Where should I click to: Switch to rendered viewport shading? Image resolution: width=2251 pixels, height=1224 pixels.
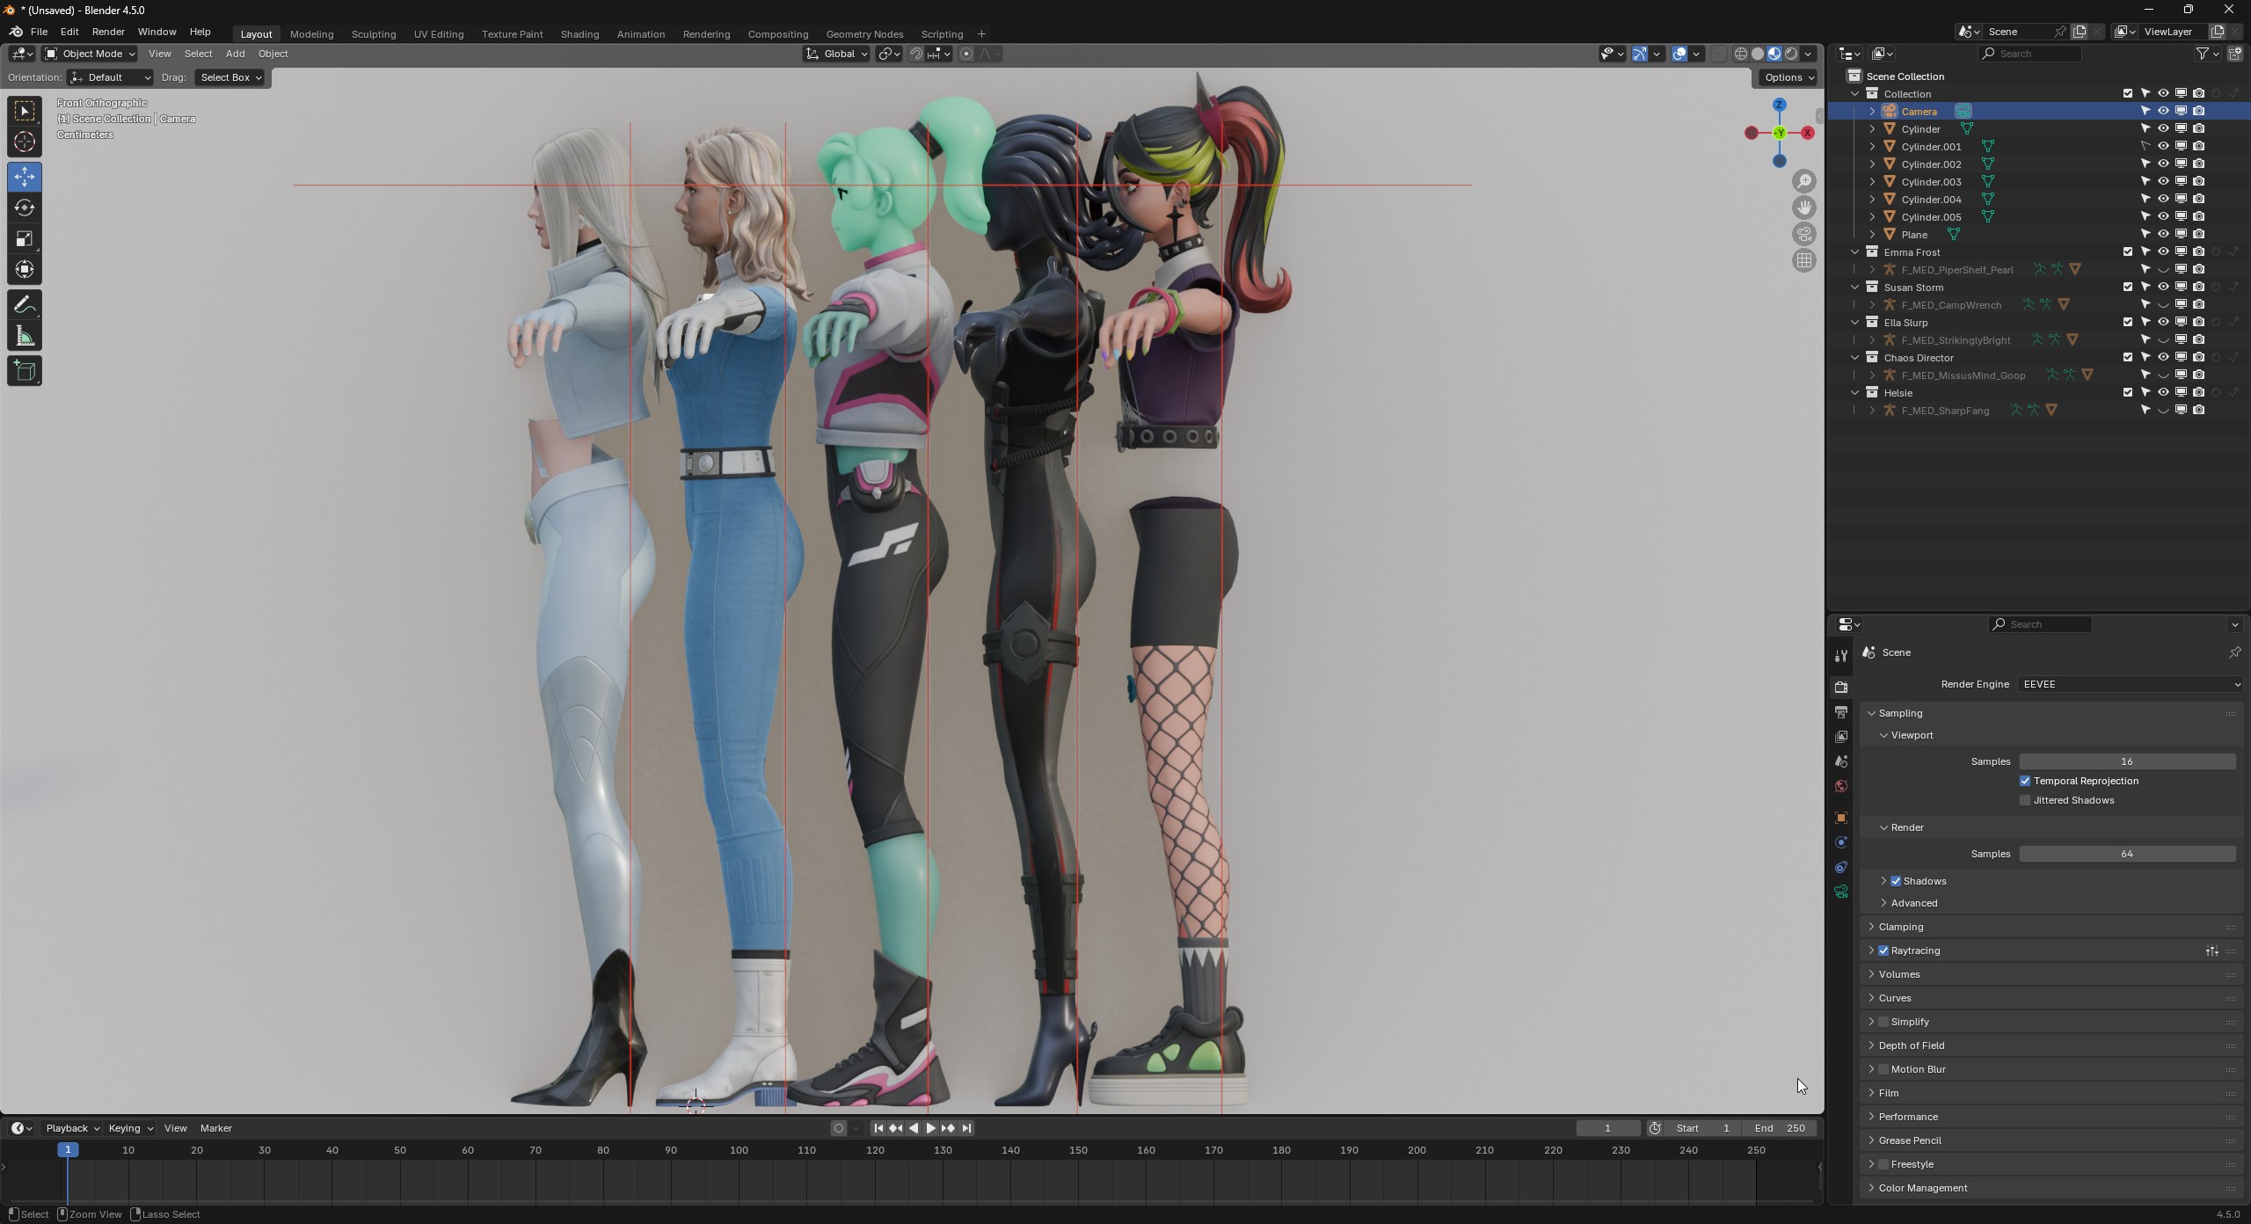point(1791,54)
